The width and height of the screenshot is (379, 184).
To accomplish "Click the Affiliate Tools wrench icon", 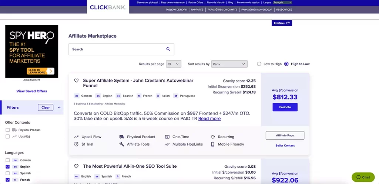I will (122, 144).
